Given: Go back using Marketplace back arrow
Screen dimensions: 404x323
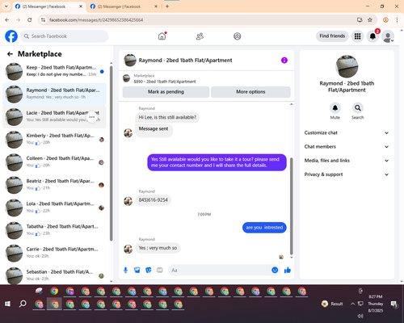Looking at the screenshot, I should (x=10, y=54).
